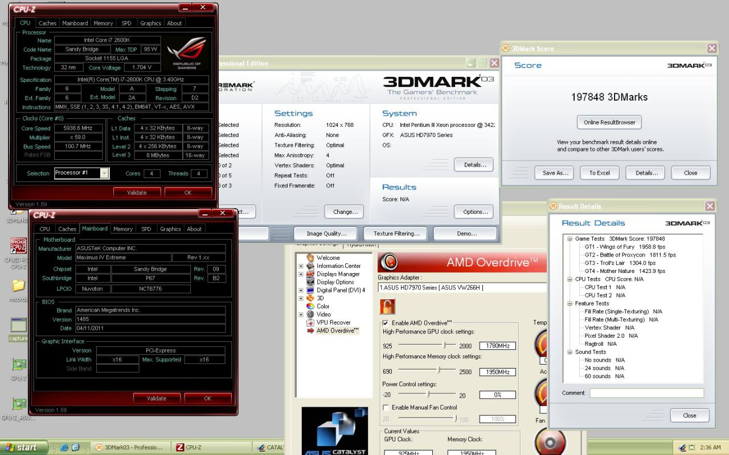
Task: Click the second quick launch icon
Action: click(x=75, y=448)
